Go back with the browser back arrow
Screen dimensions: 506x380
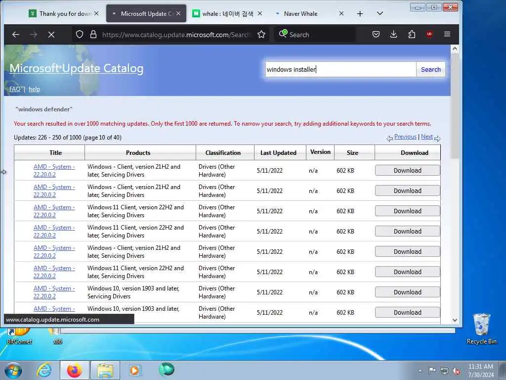tap(15, 34)
